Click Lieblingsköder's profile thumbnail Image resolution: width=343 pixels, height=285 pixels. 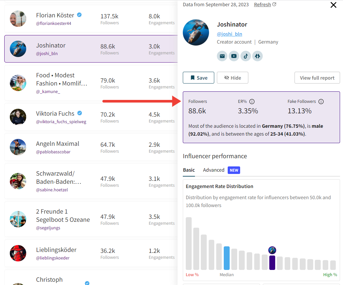point(18,253)
